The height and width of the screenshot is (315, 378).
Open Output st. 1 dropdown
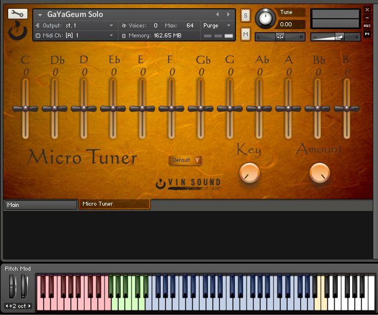(111, 25)
